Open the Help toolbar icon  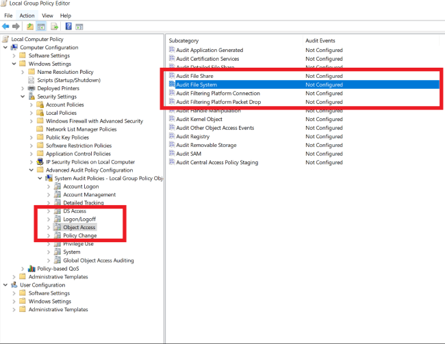point(68,27)
